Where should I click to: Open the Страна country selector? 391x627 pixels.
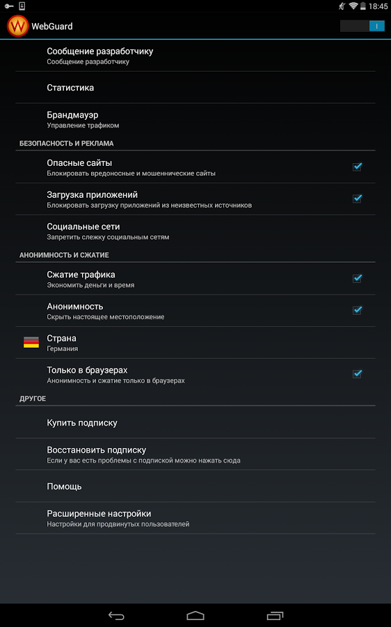[195, 343]
